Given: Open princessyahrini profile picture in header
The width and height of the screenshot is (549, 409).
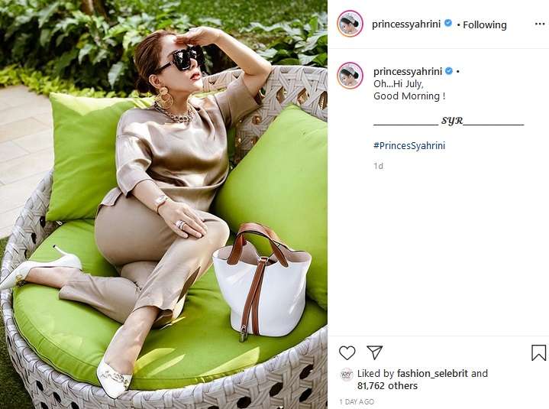Looking at the screenshot, I should [350, 24].
